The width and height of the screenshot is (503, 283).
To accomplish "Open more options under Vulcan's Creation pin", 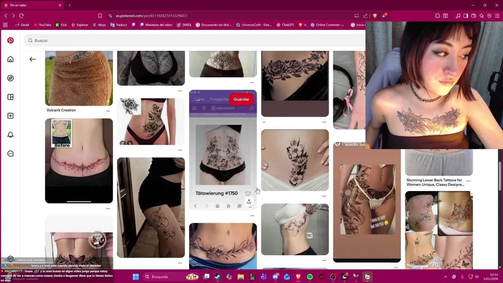I will click(108, 111).
